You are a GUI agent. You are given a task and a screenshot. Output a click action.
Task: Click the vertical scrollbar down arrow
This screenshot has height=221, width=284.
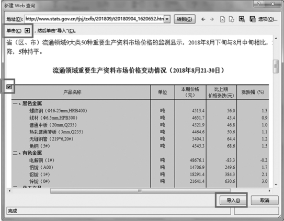(276, 184)
